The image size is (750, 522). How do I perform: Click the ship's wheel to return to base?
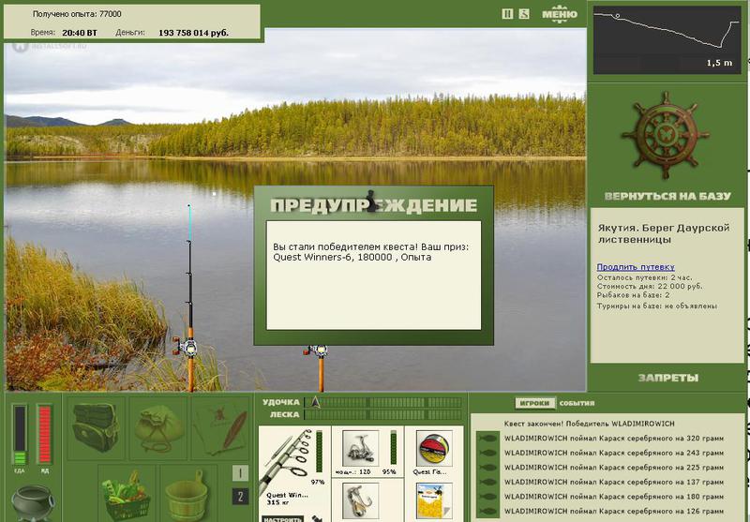[666, 136]
